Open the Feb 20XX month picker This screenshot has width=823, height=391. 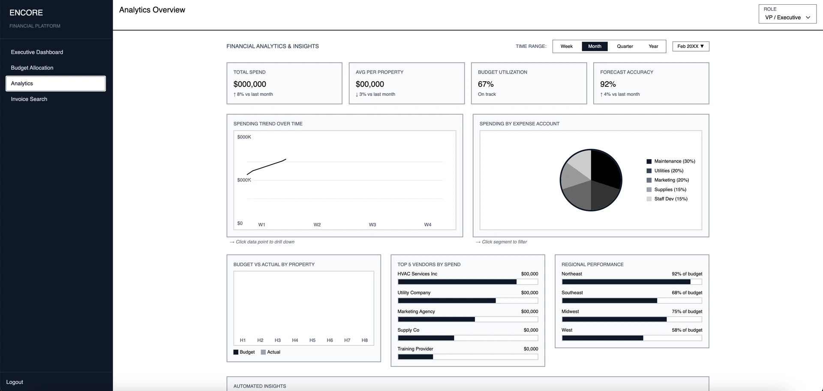[690, 46]
